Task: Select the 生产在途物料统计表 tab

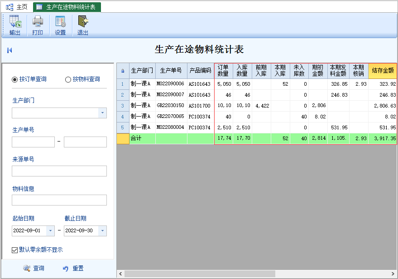Action: click(x=67, y=7)
